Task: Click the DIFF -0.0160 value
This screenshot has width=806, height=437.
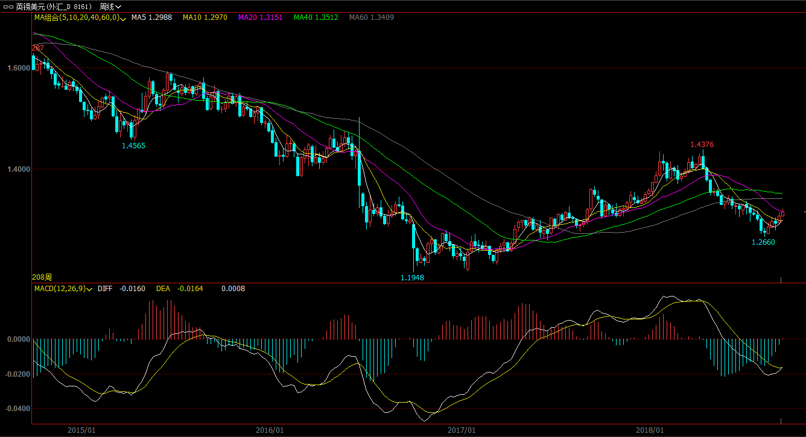Action: (x=121, y=289)
